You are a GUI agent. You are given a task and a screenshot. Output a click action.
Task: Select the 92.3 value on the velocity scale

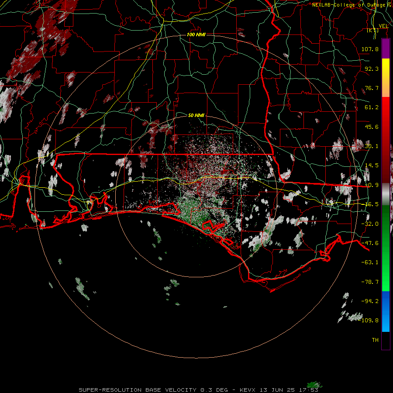point(372,69)
